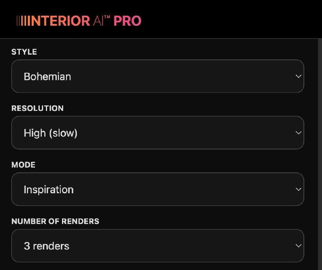Open the Number of Renders dropdown
The width and height of the screenshot is (322, 270).
point(157,246)
